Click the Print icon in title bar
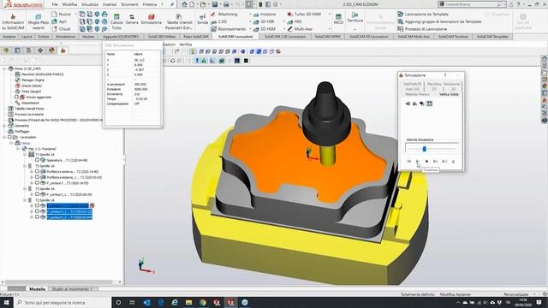548x308 pixels. point(226,4)
